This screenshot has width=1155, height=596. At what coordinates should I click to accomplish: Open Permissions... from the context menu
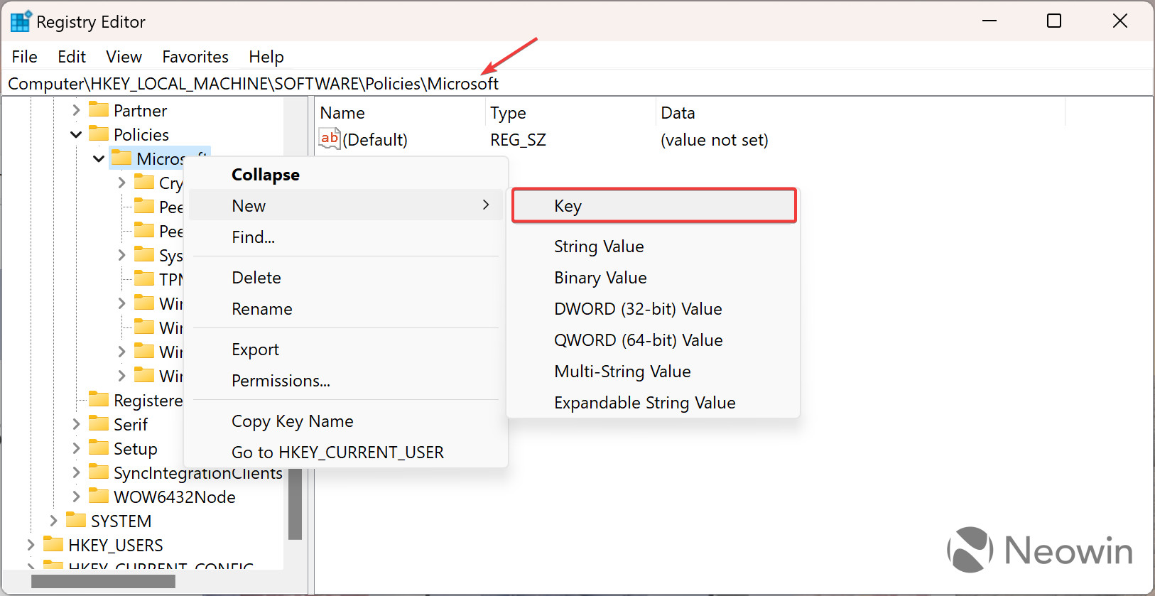click(346, 381)
